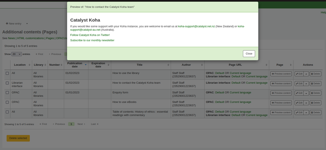Open Subscribe to our monthly newsletter link
The height and width of the screenshot is (150, 326).
93,41
